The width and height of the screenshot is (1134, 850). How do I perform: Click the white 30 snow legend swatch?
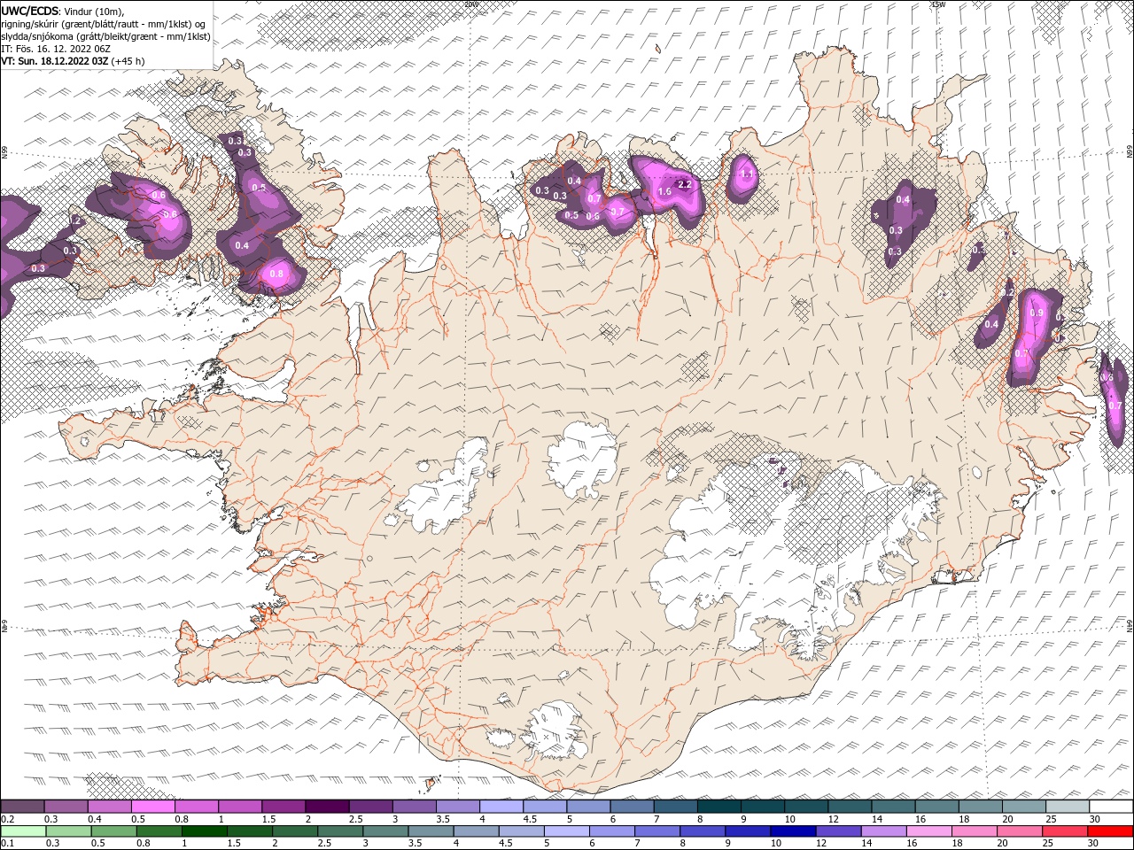[x=1112, y=807]
